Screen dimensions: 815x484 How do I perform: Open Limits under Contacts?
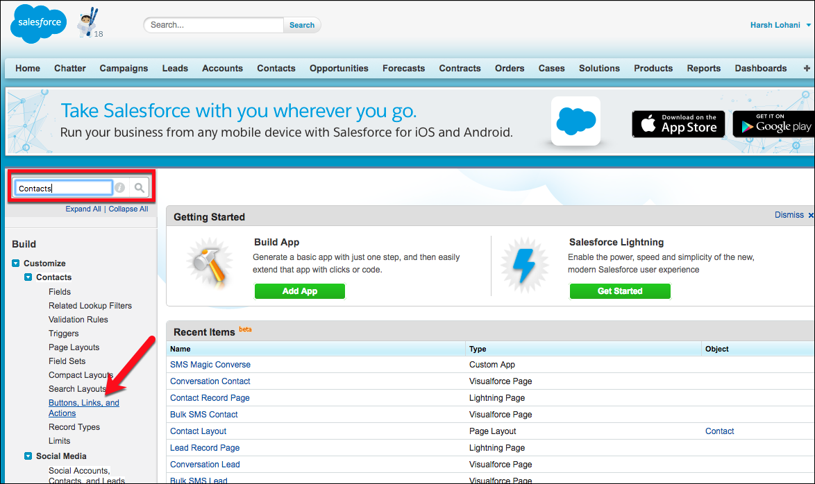(x=59, y=441)
